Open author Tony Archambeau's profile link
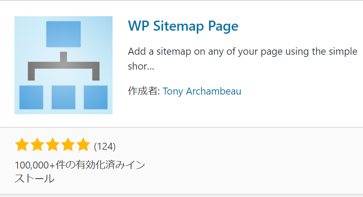 click(x=202, y=91)
